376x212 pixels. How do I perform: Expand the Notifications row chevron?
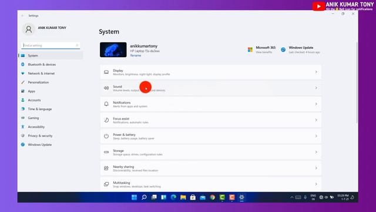[x=316, y=104]
